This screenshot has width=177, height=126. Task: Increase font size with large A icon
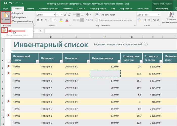[65, 15]
